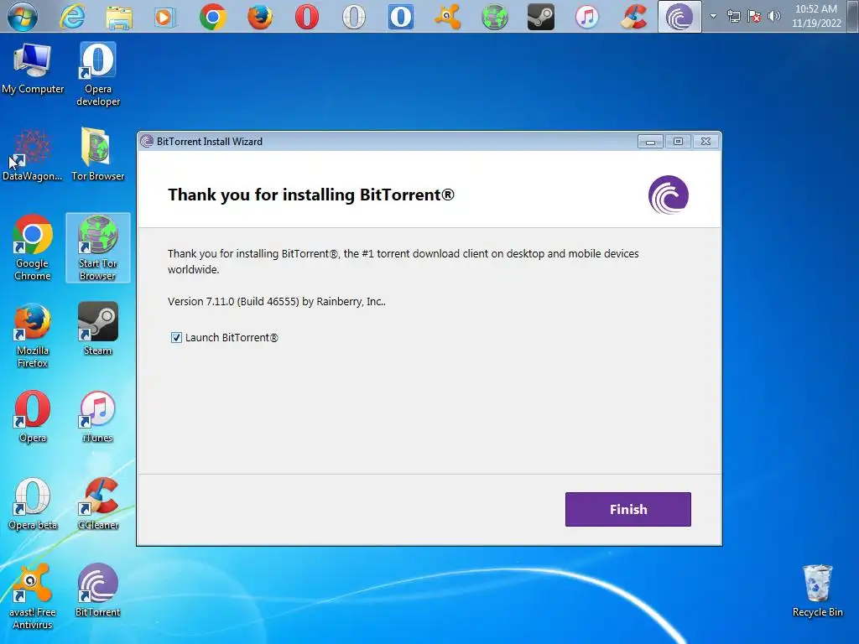Open Windows Media Player from the taskbar

coord(165,17)
